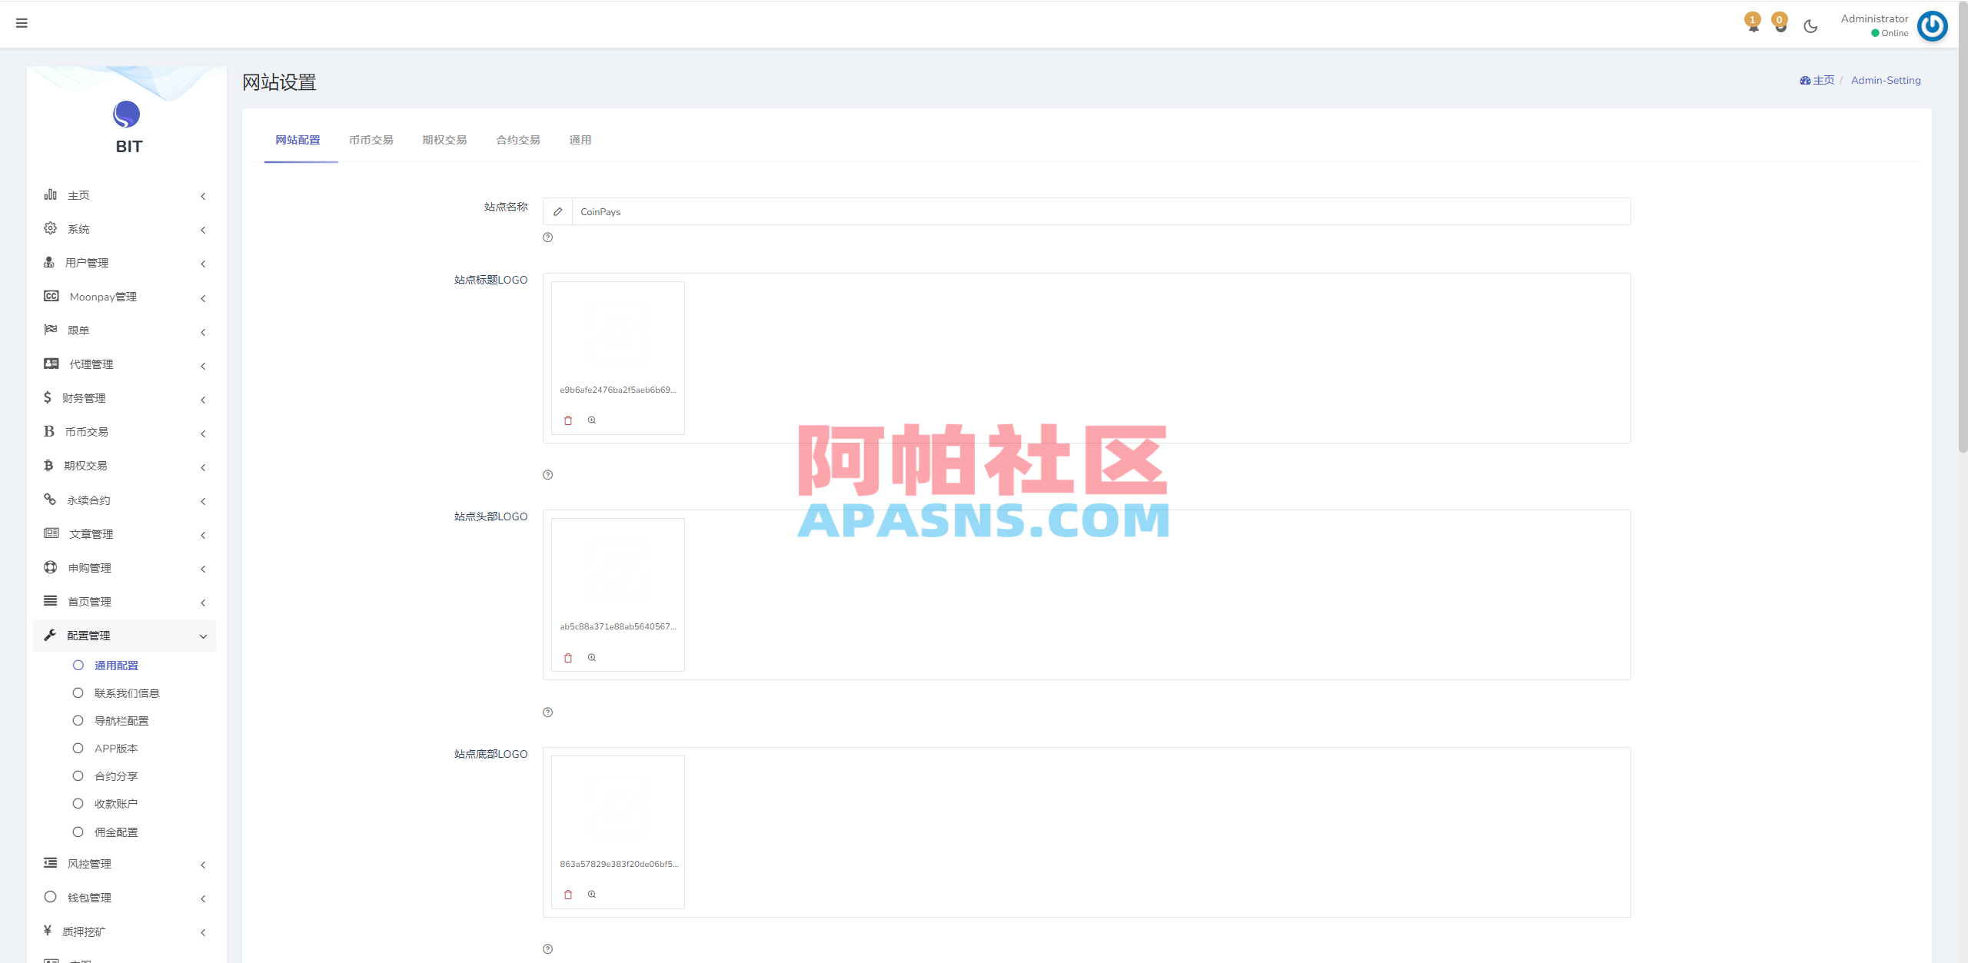The width and height of the screenshot is (1968, 963).
Task: Click the help question icon under 站点名称
Action: coord(547,237)
